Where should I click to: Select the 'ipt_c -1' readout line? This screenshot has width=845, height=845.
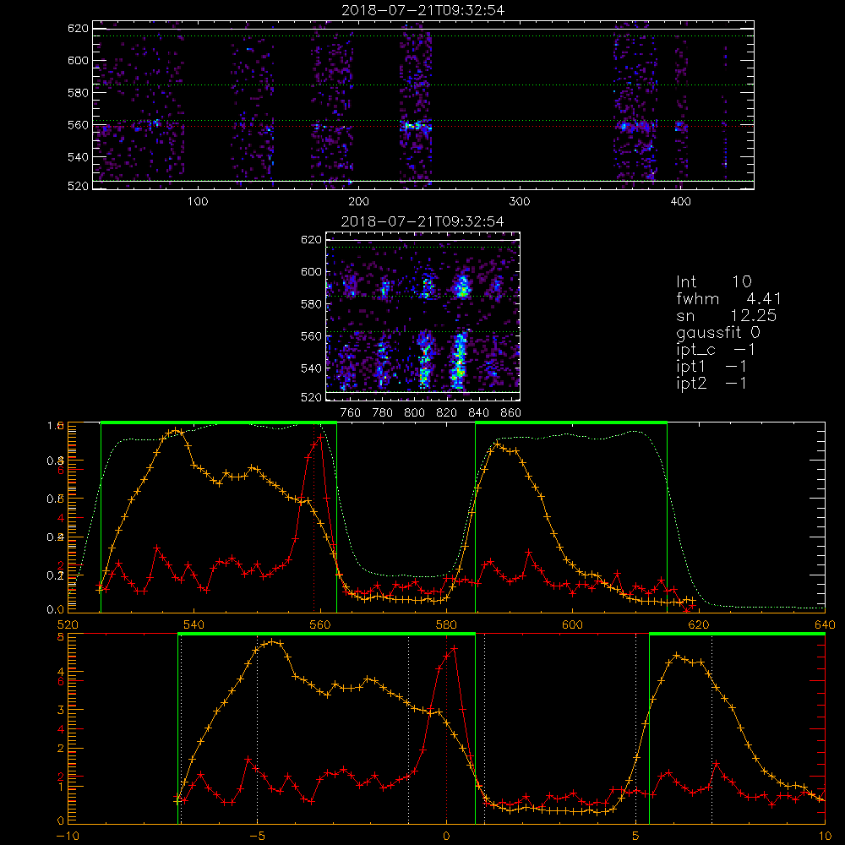point(717,350)
